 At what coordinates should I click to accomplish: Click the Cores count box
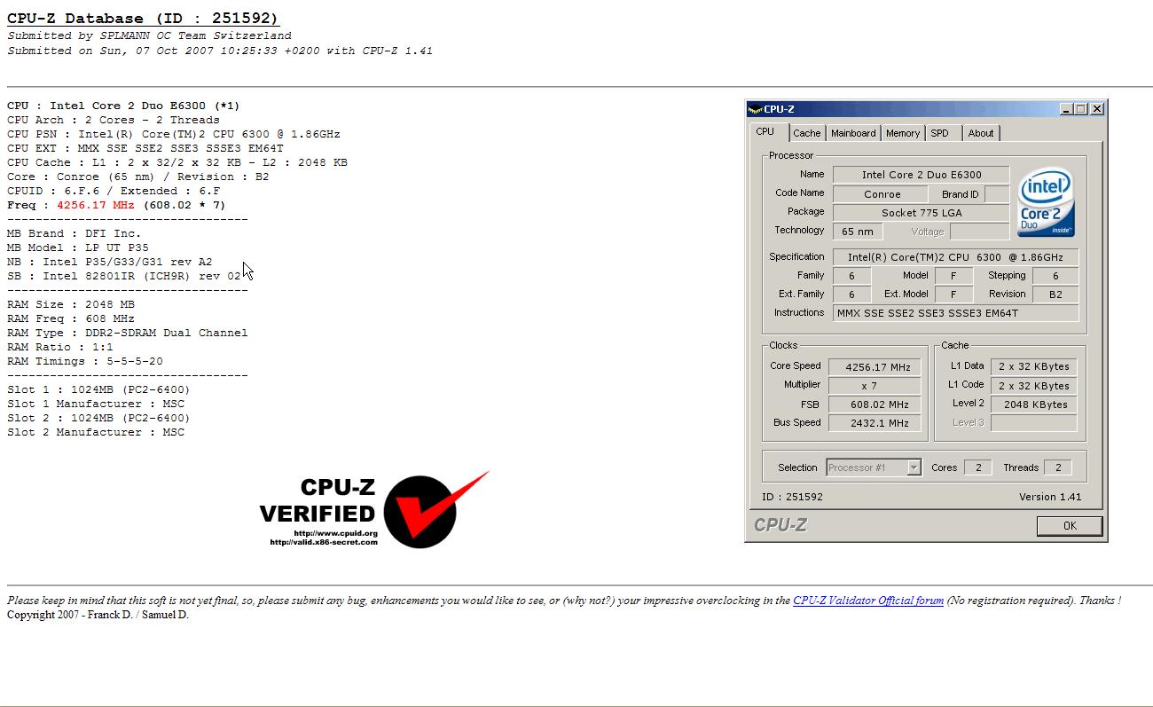(977, 467)
